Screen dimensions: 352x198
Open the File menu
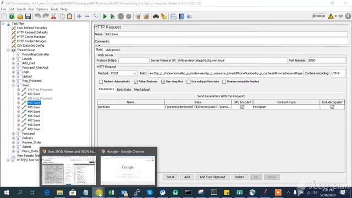coord(3,9)
